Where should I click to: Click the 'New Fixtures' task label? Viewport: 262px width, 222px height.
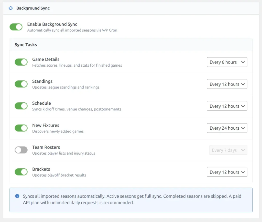[46, 125]
